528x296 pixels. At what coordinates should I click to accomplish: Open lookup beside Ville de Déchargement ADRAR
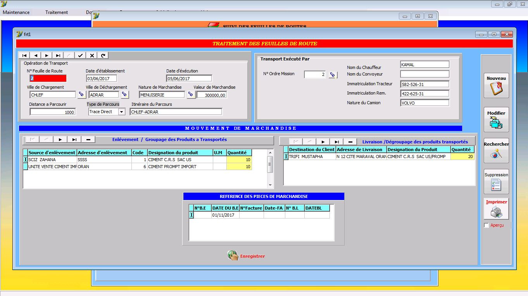(124, 95)
